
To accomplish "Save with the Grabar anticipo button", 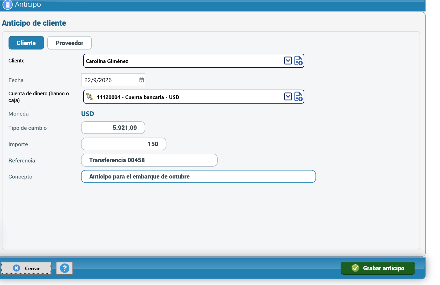I will click(x=378, y=268).
